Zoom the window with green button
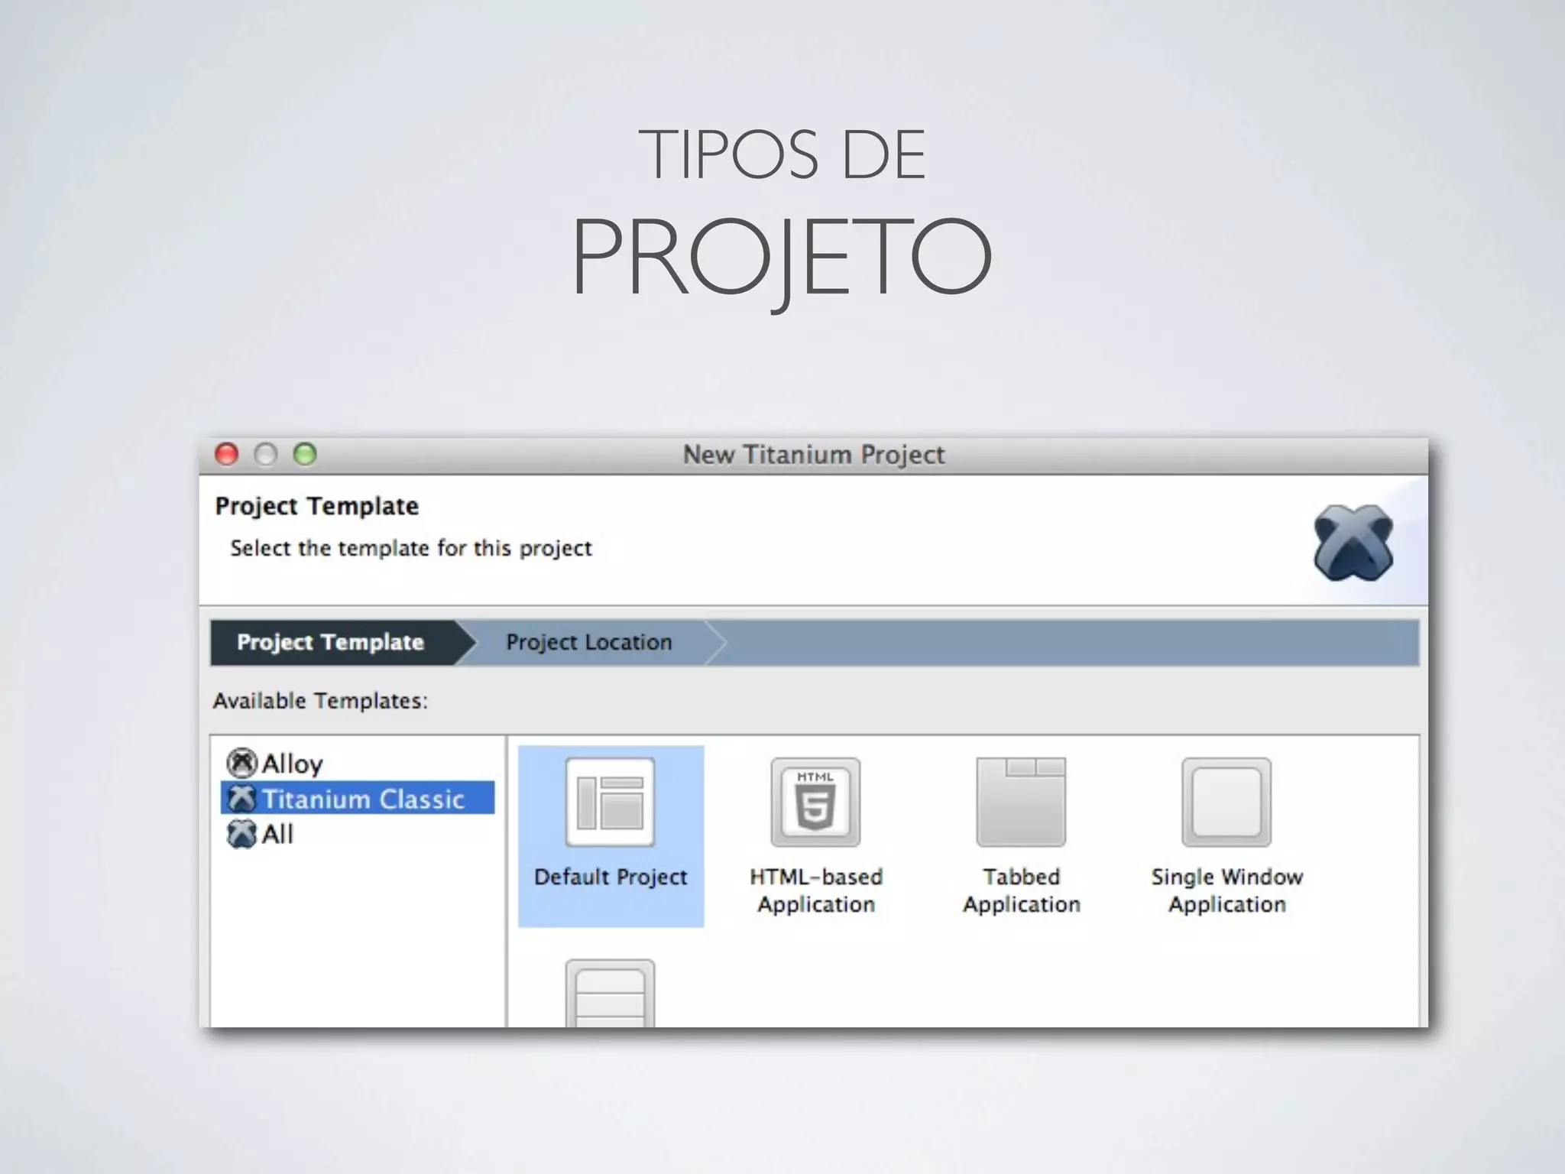Image resolution: width=1565 pixels, height=1174 pixels. [305, 454]
